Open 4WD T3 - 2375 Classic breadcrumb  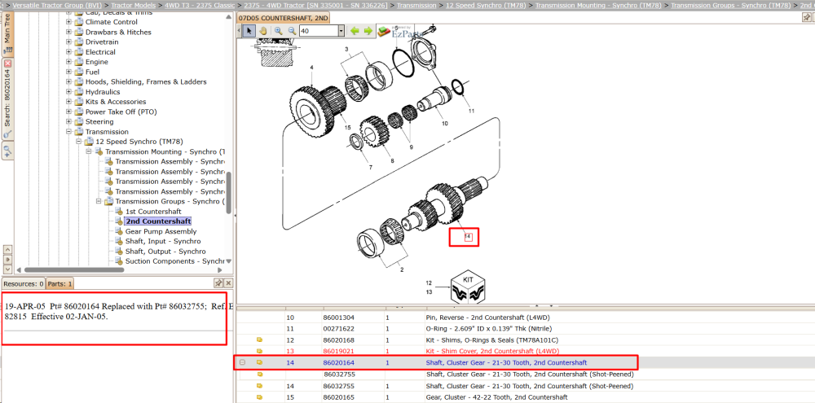click(x=200, y=5)
